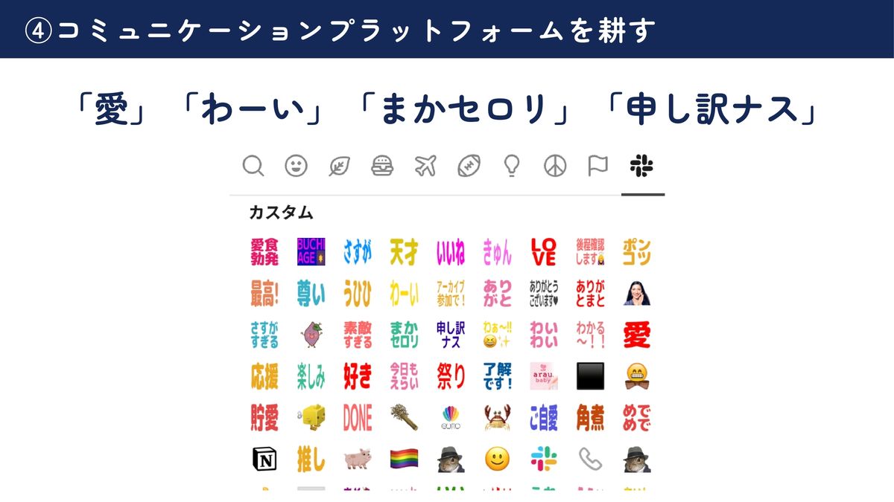
Task: Choose the LOVE block-letter emoji
Action: coord(544,252)
